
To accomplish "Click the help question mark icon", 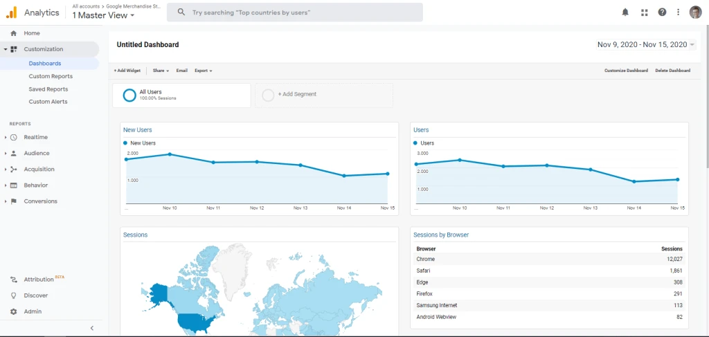I will 662,12.
